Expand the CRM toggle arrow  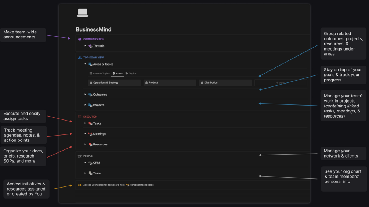(x=85, y=163)
